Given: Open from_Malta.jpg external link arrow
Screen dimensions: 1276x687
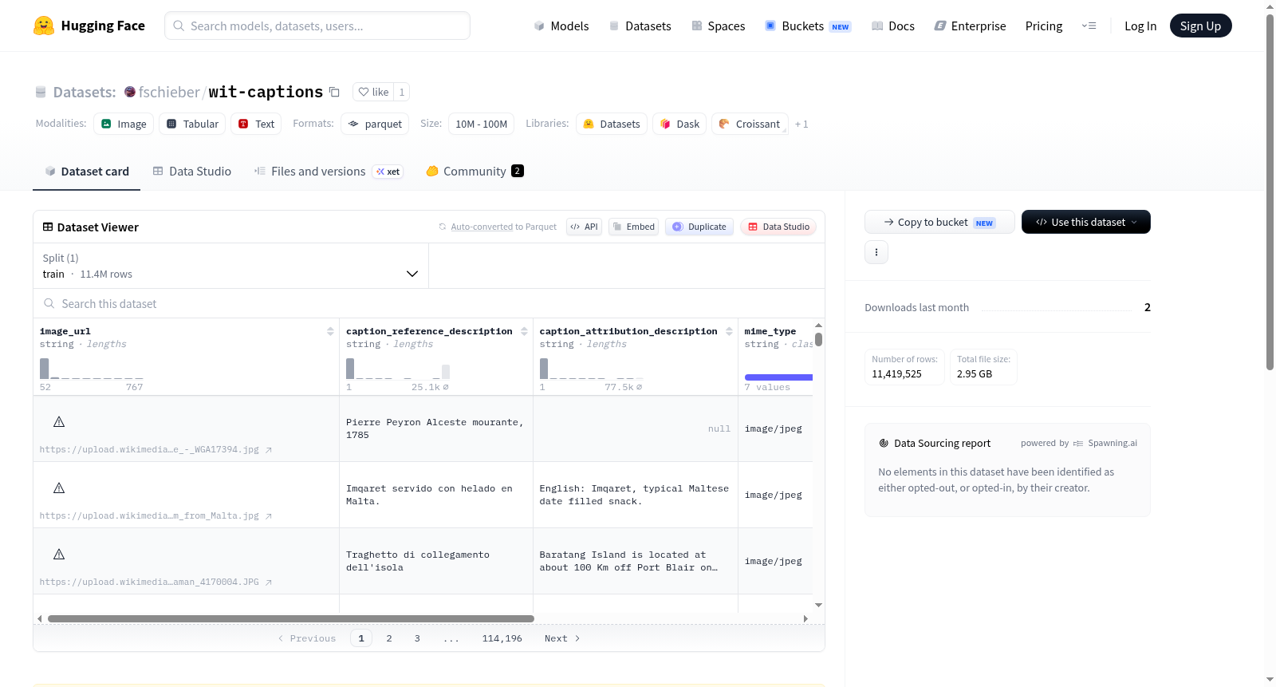Looking at the screenshot, I should (269, 516).
